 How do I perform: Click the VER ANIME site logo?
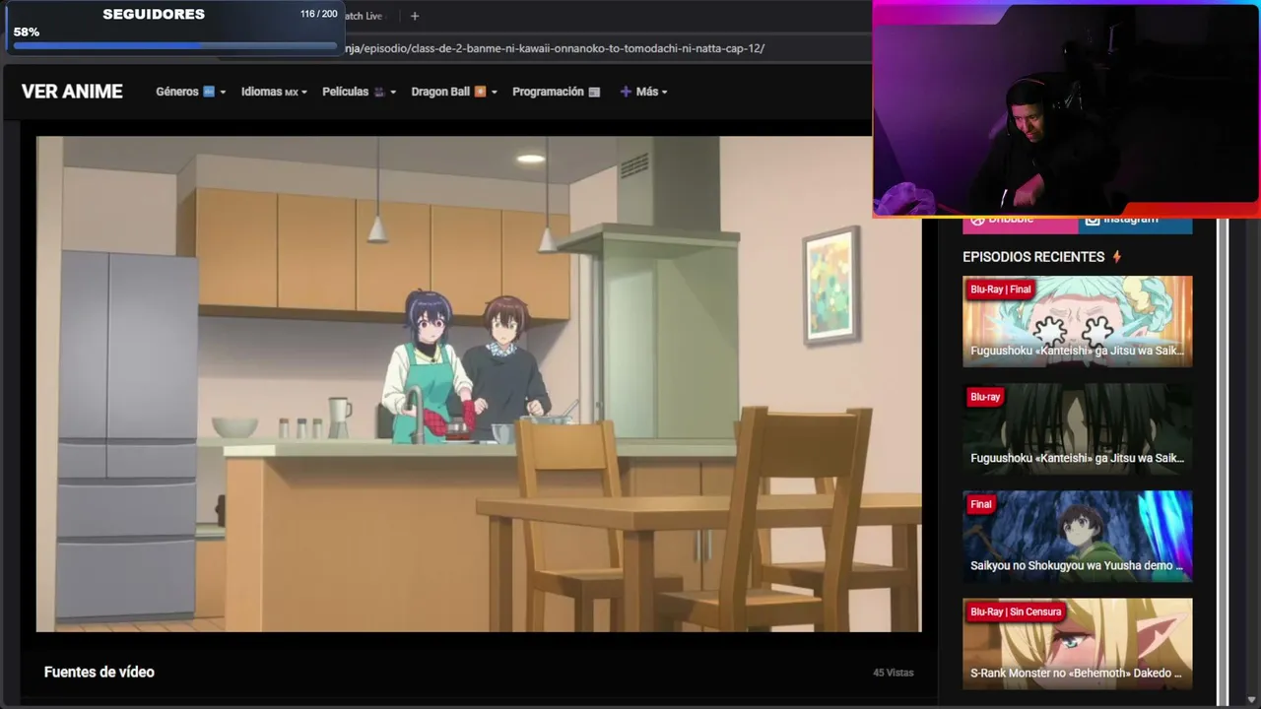(x=72, y=92)
